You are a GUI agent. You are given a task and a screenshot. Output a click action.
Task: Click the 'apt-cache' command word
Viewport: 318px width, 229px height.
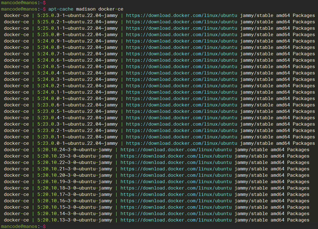point(61,9)
